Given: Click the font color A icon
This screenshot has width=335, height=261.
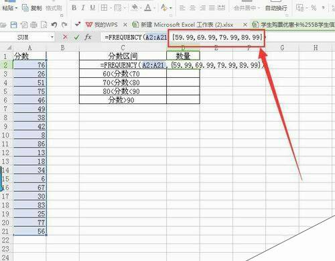Looking at the screenshot, I should 148,8.
